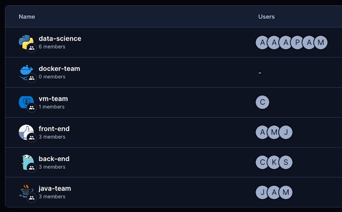Click the 'K' user avatar in back-end
Screen dimensions: 342x212
pyautogui.click(x=274, y=162)
